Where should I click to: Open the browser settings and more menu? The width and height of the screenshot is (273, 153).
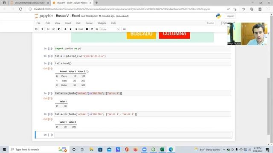pyautogui.click(x=268, y=9)
